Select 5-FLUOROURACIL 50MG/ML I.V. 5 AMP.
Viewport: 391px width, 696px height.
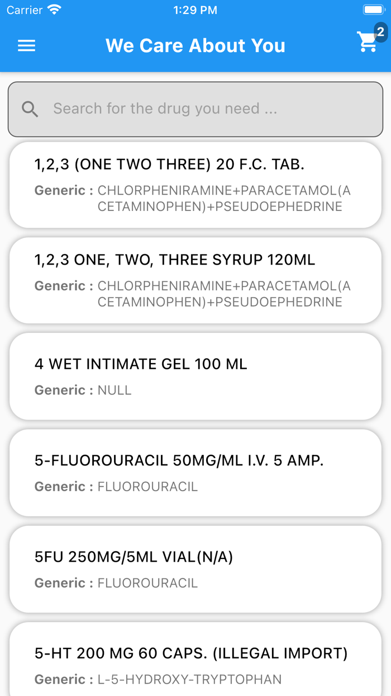point(179,460)
